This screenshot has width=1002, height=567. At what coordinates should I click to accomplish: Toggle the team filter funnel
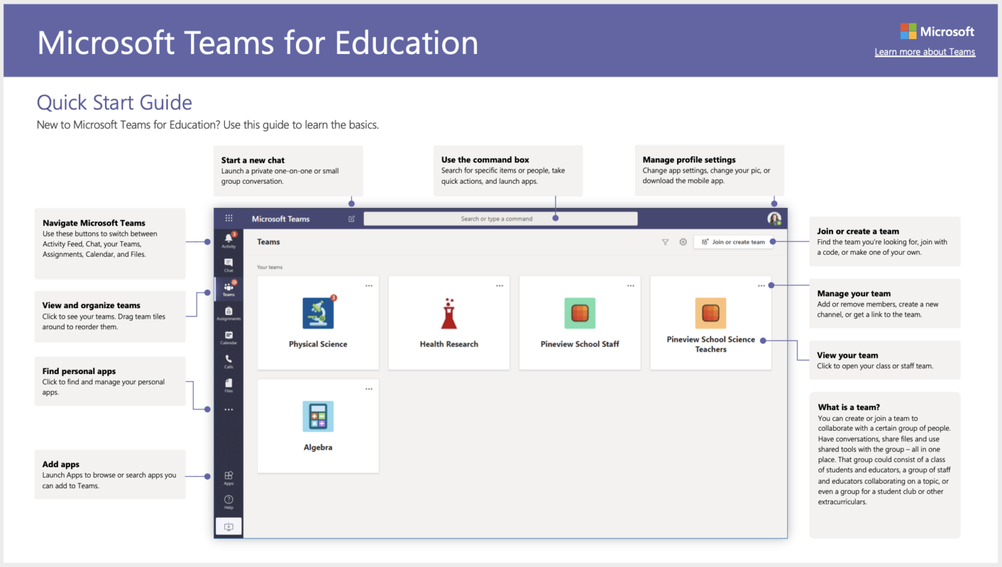tap(665, 242)
